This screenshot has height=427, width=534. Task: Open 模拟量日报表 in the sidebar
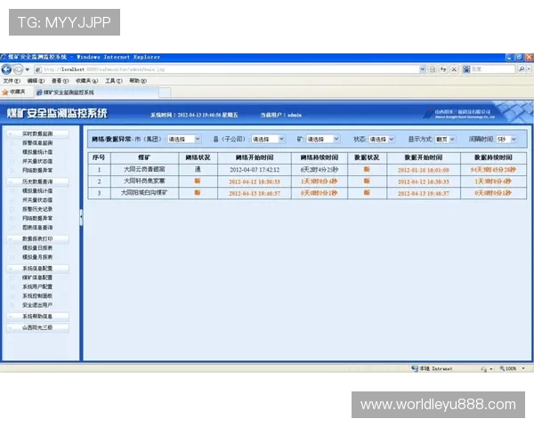point(37,248)
